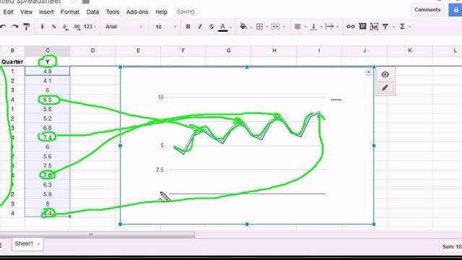Select cell with value 5.9

coord(48,194)
